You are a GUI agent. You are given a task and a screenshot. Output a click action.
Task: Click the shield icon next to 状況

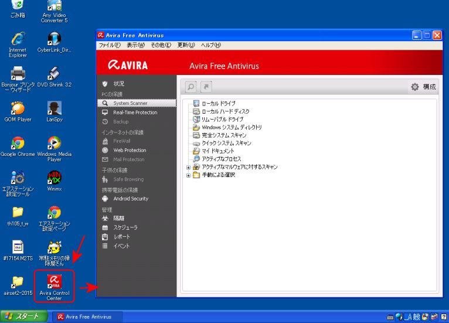[x=105, y=84]
